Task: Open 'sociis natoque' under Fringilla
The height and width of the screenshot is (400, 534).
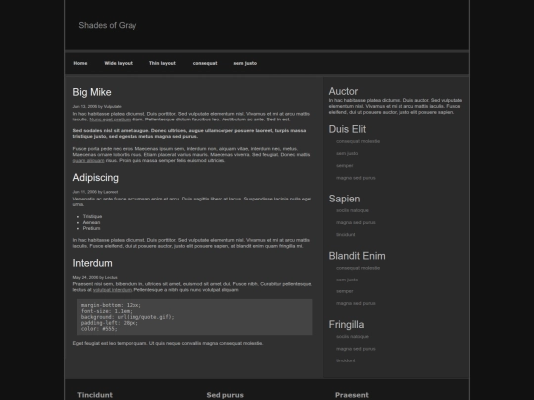Action: click(352, 337)
